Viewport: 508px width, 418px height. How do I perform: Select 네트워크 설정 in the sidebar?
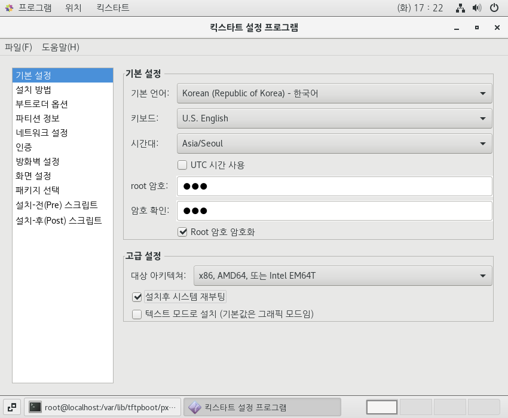tap(63, 133)
